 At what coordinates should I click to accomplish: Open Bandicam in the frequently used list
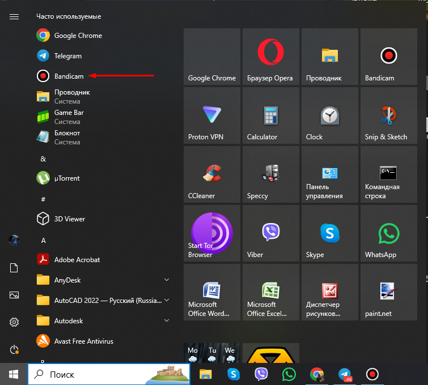coord(103,76)
